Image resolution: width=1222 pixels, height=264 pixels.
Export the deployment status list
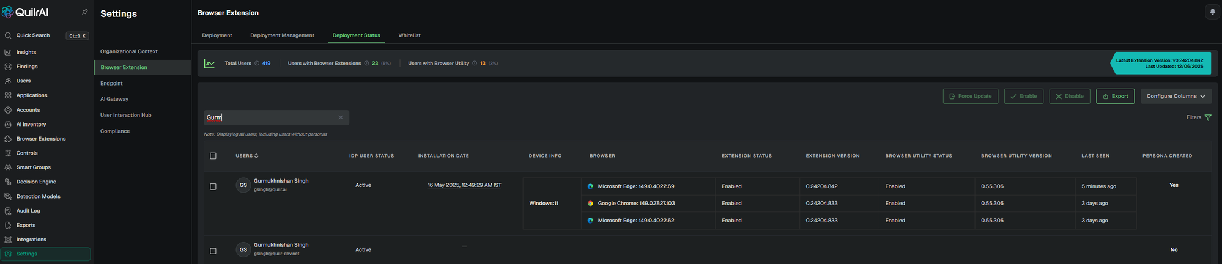pyautogui.click(x=1115, y=96)
